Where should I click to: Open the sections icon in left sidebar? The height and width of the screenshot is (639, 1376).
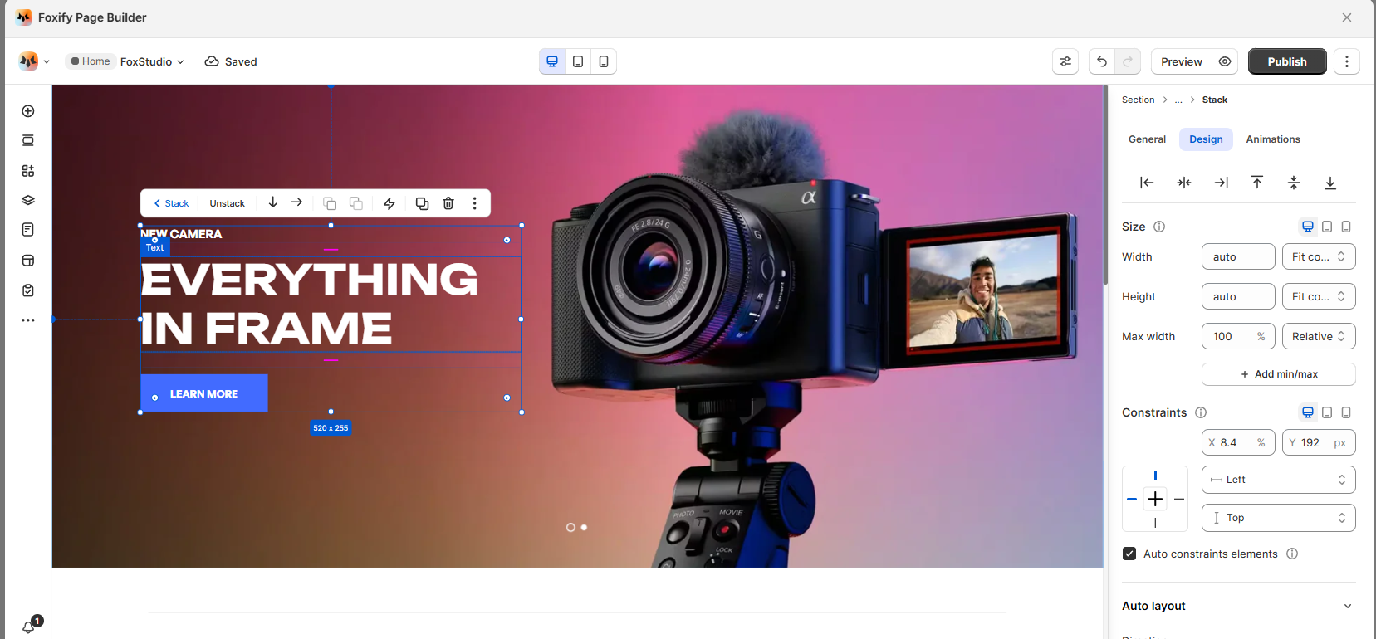pyautogui.click(x=28, y=140)
